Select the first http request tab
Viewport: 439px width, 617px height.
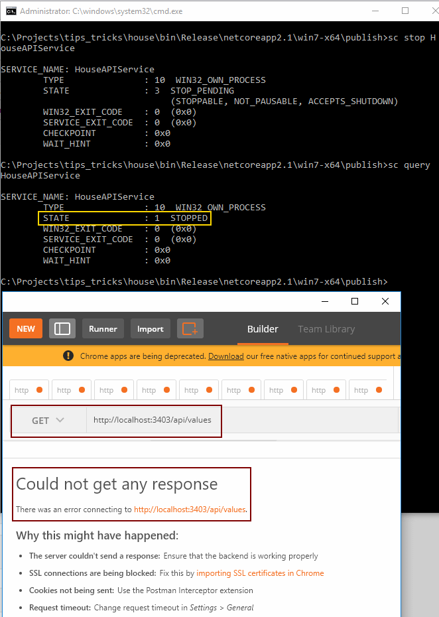click(29, 390)
